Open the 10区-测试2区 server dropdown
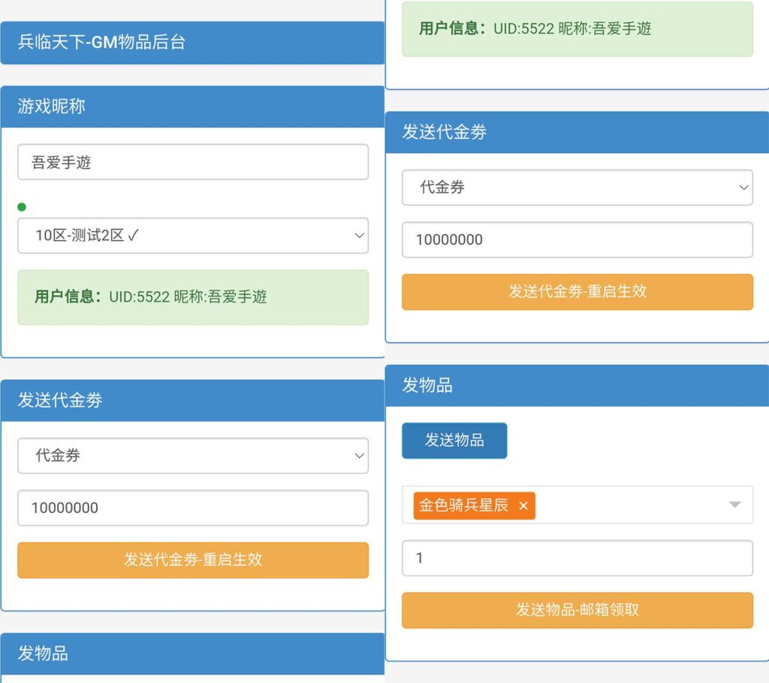 [193, 236]
